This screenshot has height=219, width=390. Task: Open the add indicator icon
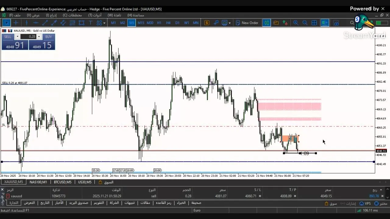(216, 23)
